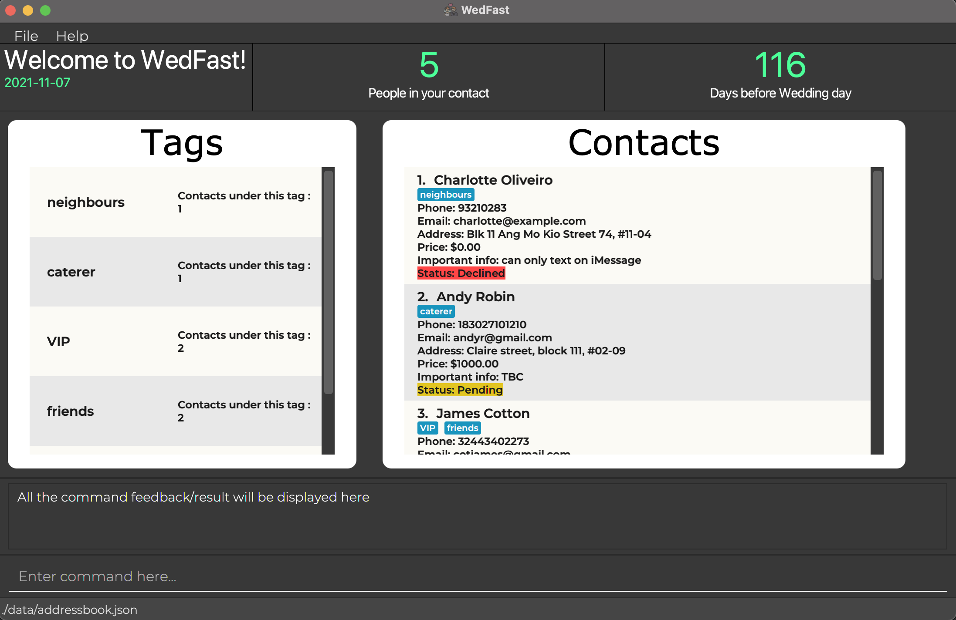Click the Days before Wedding day counter

[x=780, y=77]
